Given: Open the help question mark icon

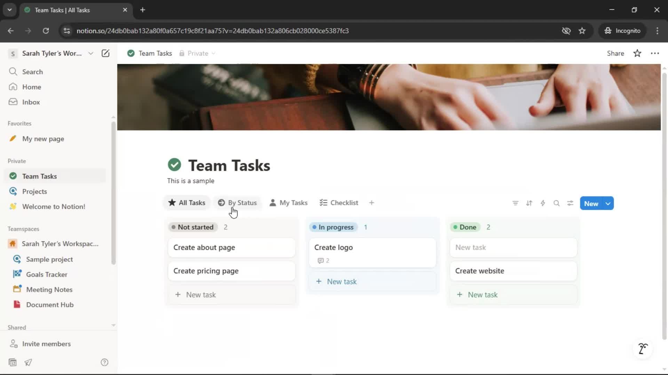Looking at the screenshot, I should [104, 362].
